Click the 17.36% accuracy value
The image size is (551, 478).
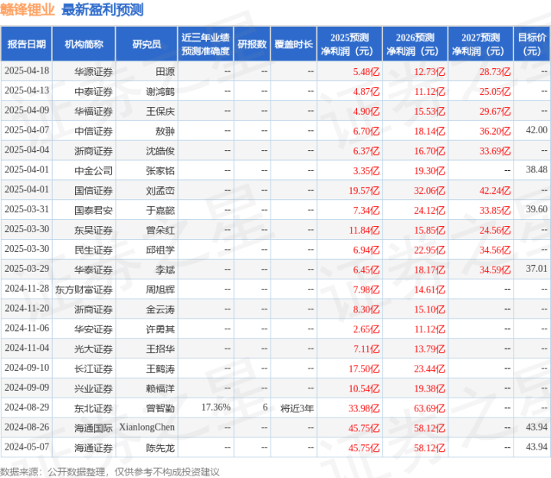pyautogui.click(x=216, y=408)
